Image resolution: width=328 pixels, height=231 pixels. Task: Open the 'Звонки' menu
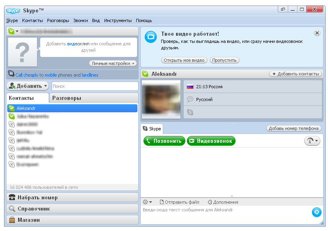[80, 21]
